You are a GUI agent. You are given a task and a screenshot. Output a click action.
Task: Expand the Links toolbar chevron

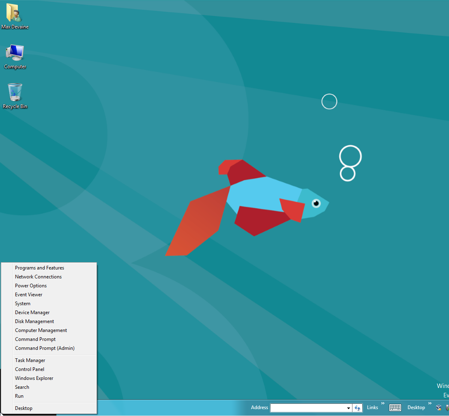coord(383,403)
